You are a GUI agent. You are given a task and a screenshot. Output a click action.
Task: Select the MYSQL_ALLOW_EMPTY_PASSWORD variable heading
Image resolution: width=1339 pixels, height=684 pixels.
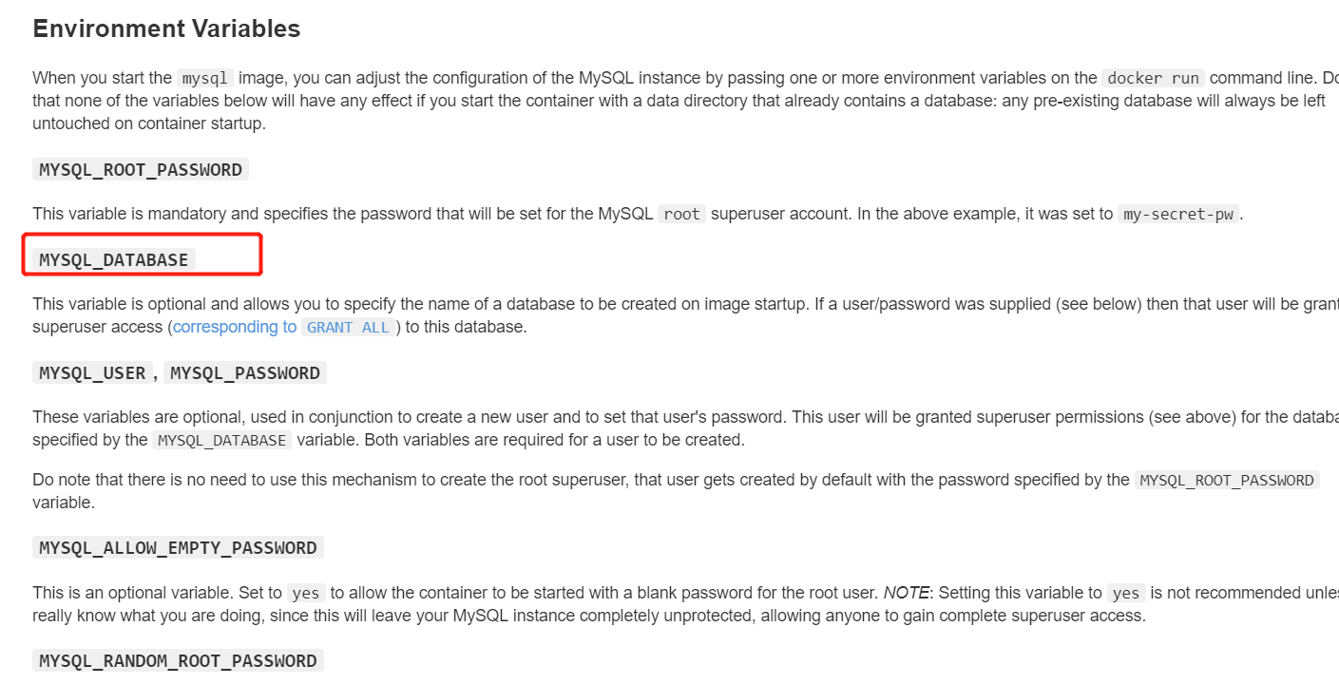178,548
